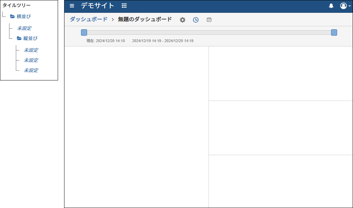
Task: Click the 2024/12/19 14:19 - 2024/12/20 14:19 range text
Action: click(163, 41)
